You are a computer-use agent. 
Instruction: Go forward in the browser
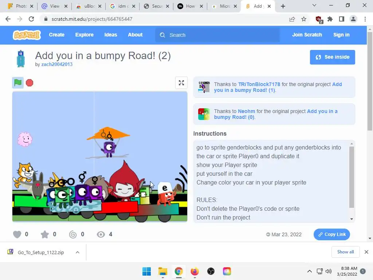pos(20,19)
